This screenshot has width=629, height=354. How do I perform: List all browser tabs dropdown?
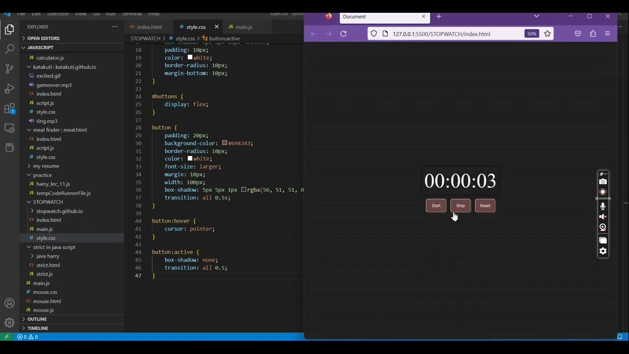click(x=537, y=16)
